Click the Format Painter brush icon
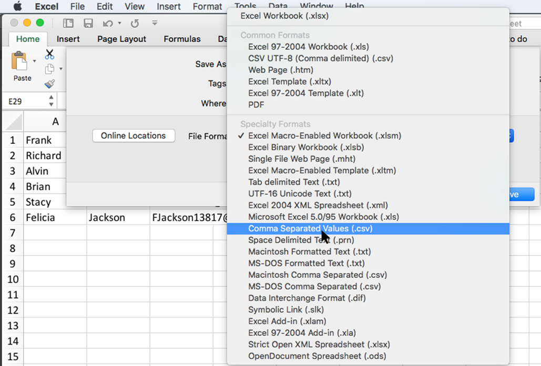Screen dimensions: 541x366 (49, 83)
